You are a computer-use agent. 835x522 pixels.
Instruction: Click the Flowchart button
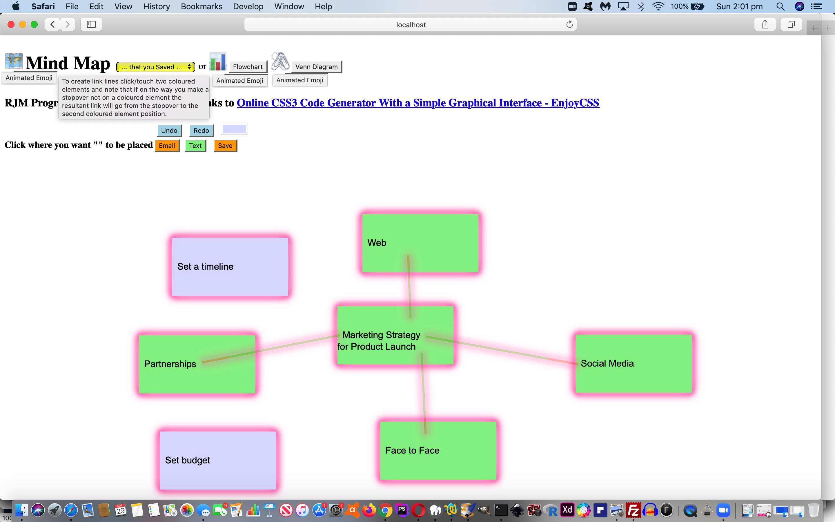point(248,67)
